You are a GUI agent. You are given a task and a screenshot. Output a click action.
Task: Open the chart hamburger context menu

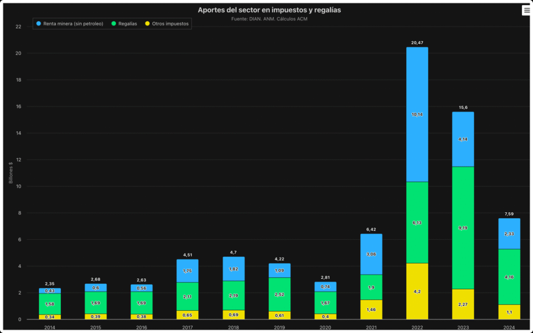pyautogui.click(x=526, y=10)
